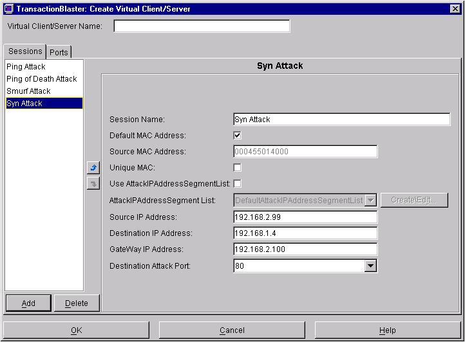The width and height of the screenshot is (465, 342).
Task: Switch to the Ports tab
Action: point(59,52)
